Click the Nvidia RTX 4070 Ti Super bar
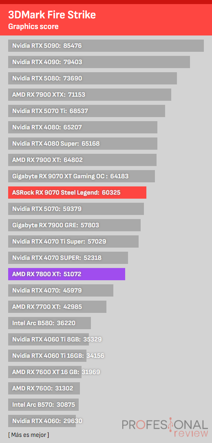 click(73, 241)
